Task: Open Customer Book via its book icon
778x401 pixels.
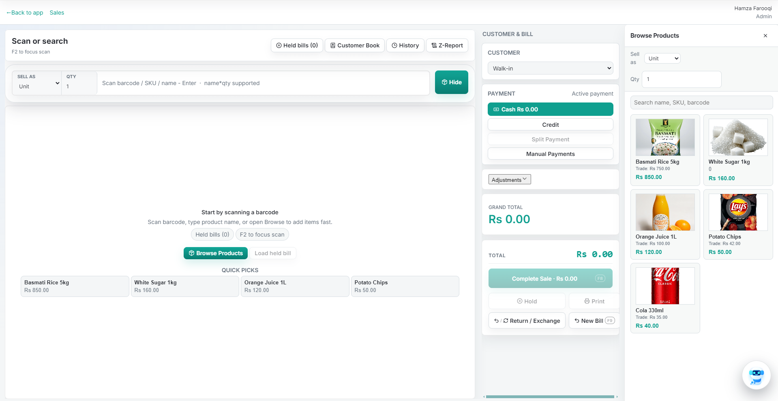Action: [x=333, y=45]
